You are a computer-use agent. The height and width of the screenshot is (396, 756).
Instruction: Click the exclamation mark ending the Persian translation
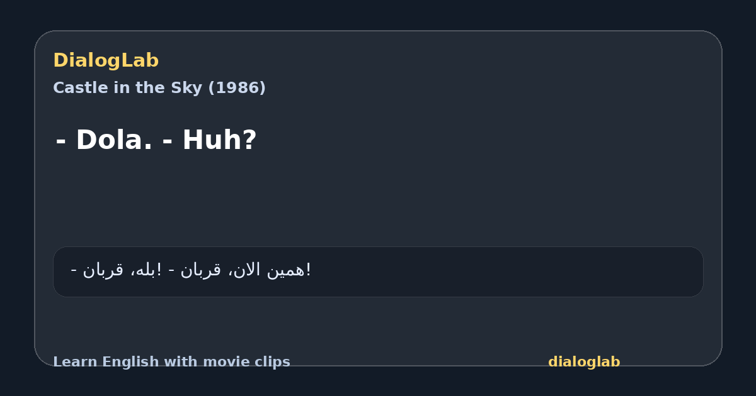309,270
